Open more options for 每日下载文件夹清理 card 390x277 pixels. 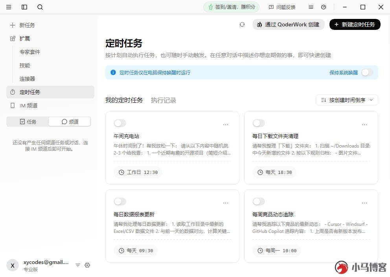364,125
